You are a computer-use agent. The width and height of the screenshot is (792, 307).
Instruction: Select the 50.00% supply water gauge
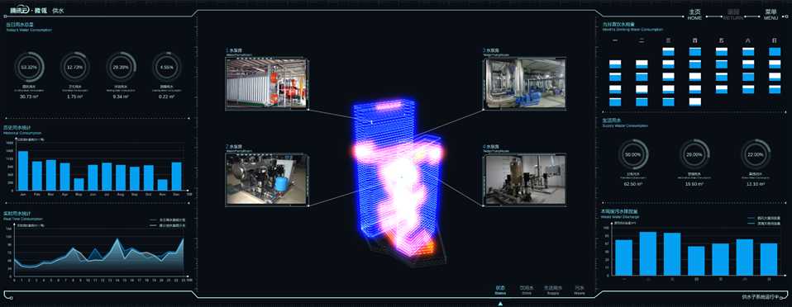tap(633, 155)
